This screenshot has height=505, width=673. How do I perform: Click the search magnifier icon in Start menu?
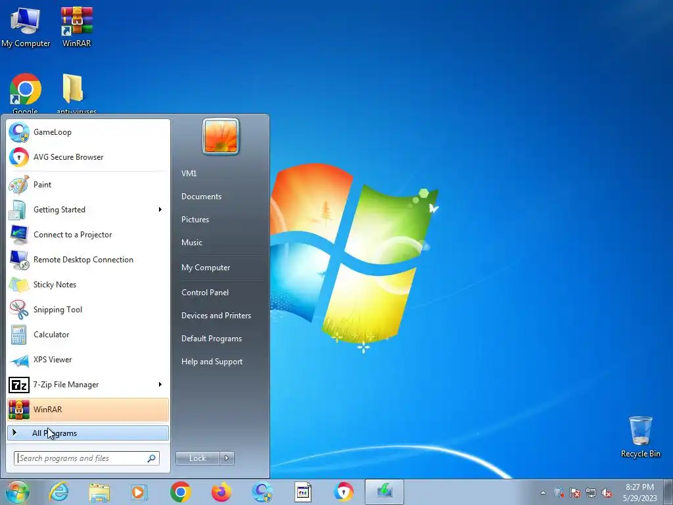(x=152, y=458)
